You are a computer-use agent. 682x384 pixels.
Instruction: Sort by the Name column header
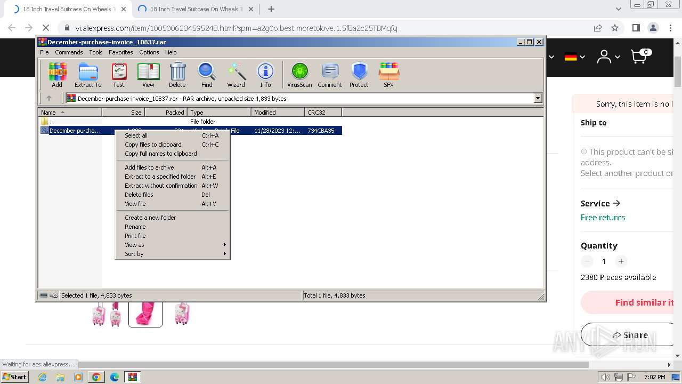tap(70, 112)
